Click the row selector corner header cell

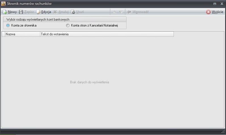point(3,34)
